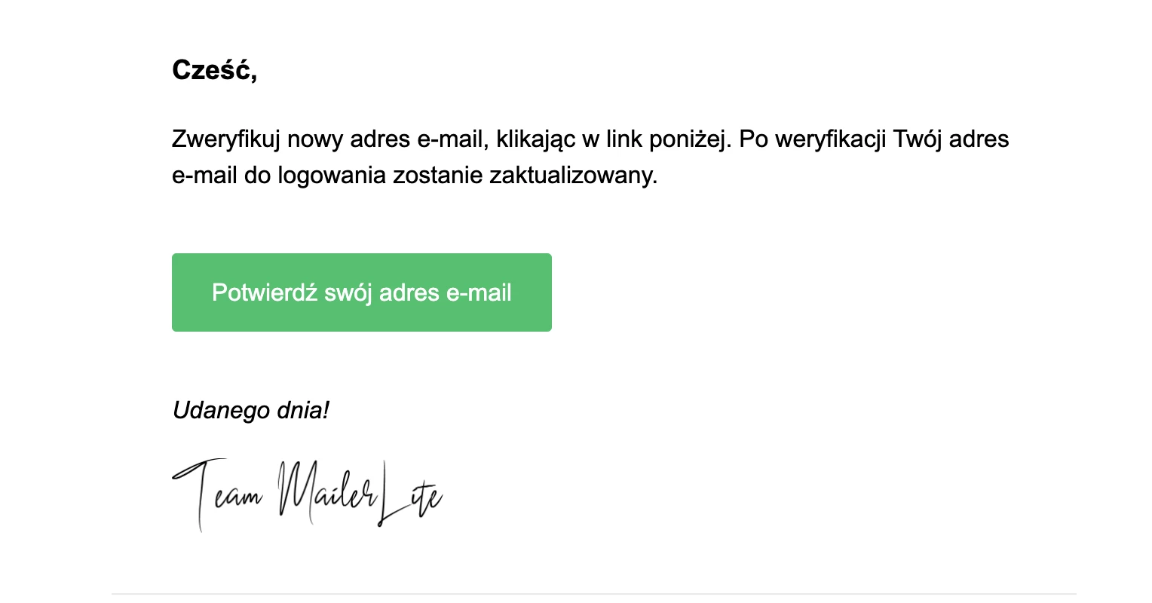Click the Team MailerLite handwritten signature
Viewport: 1152px width, 603px height.
coord(308,494)
